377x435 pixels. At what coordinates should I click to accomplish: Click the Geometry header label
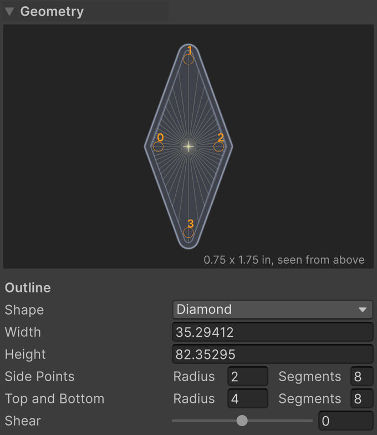52,12
